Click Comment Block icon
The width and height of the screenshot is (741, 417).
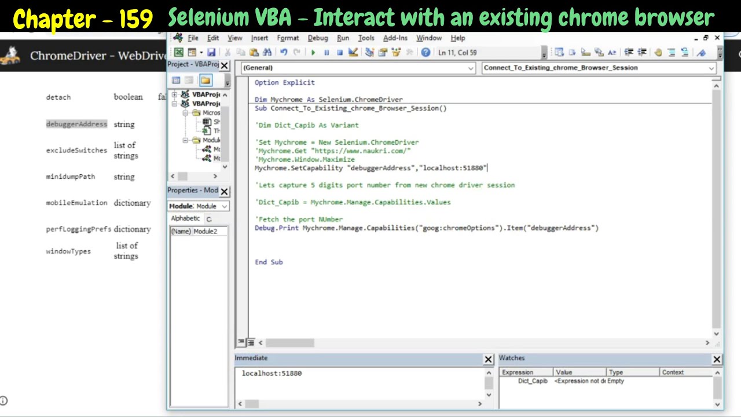coord(672,52)
